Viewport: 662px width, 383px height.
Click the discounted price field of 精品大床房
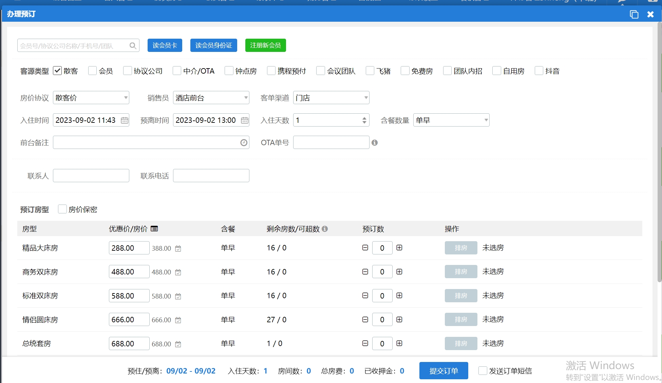[x=129, y=248]
